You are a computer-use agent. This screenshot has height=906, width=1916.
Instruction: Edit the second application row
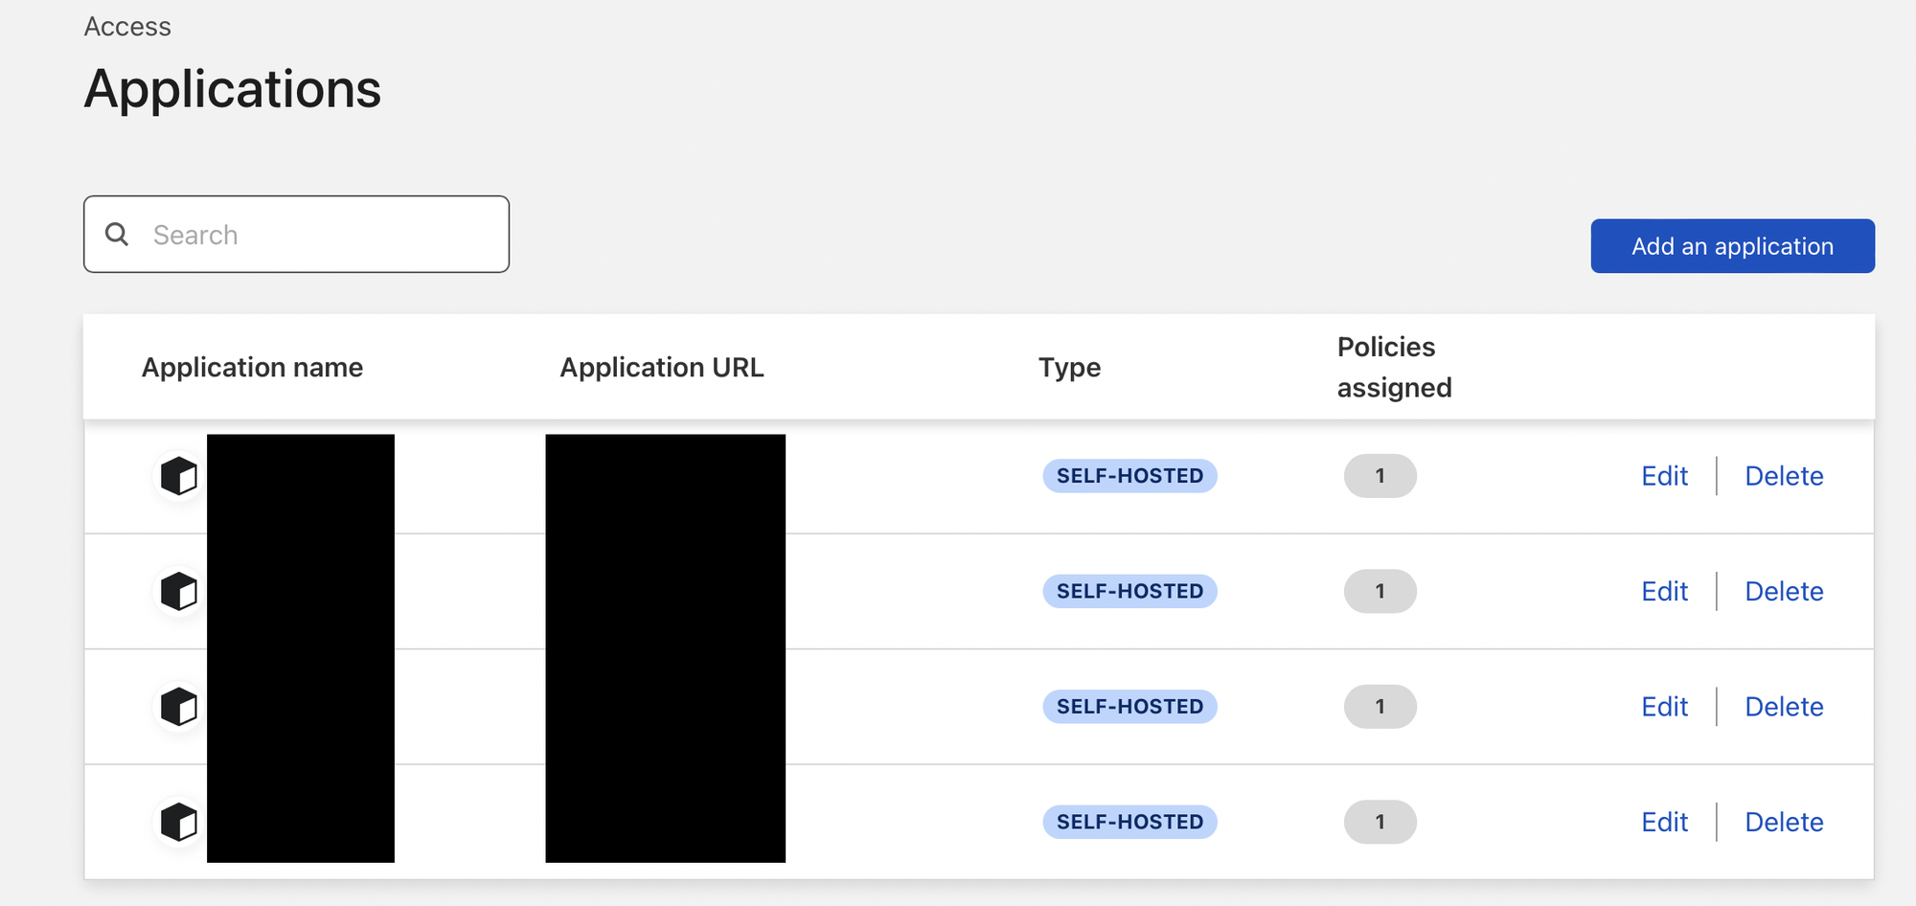[1664, 592]
